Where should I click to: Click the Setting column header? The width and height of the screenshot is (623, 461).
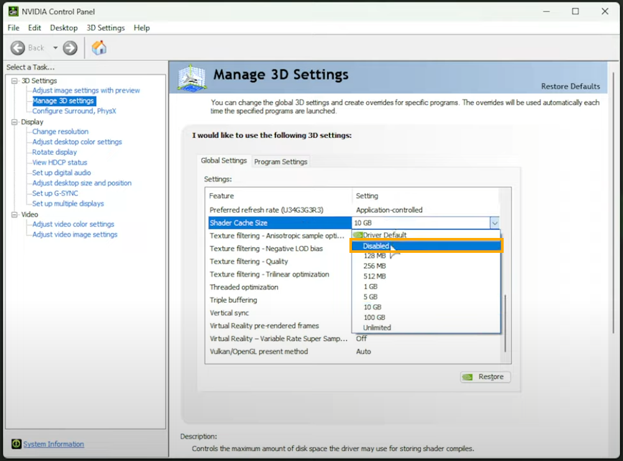pos(425,196)
